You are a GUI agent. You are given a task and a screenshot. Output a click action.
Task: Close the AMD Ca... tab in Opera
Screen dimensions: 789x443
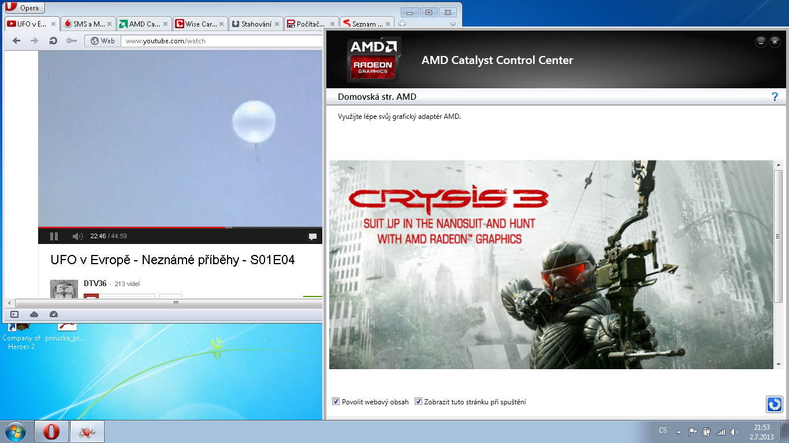tap(165, 24)
